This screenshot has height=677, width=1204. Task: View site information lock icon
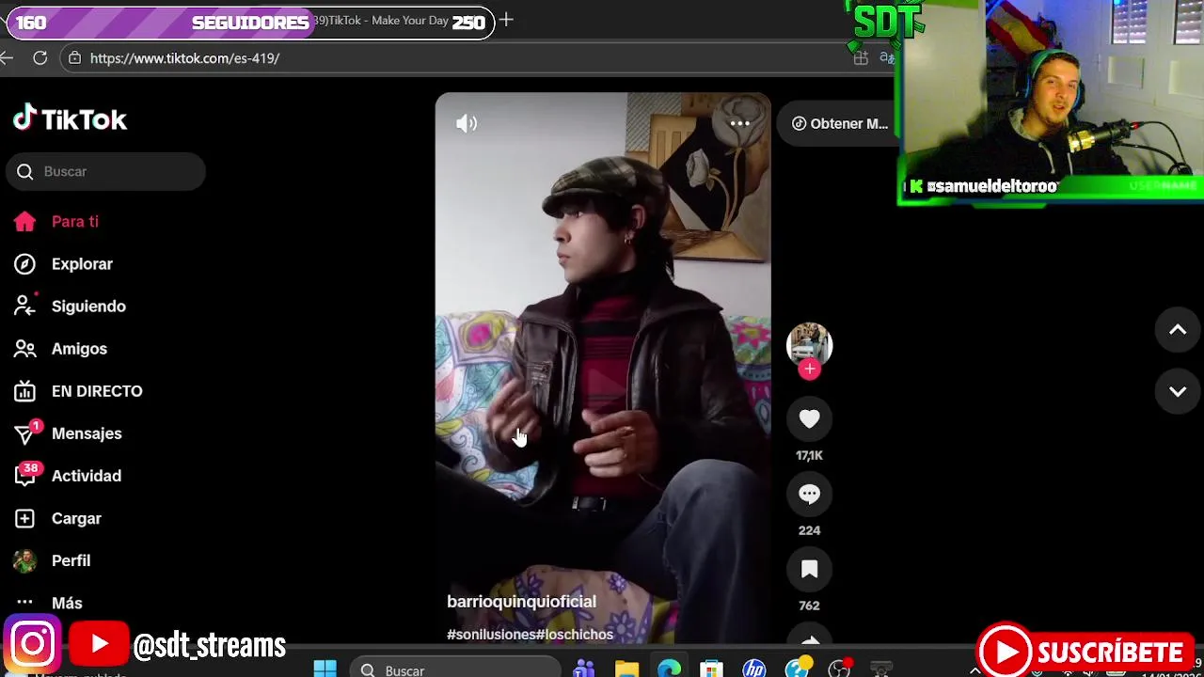point(74,58)
